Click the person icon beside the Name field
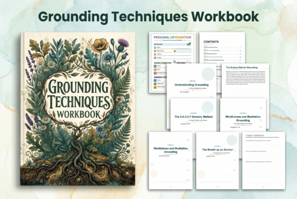This screenshot has height=199, width=297. click(155, 48)
